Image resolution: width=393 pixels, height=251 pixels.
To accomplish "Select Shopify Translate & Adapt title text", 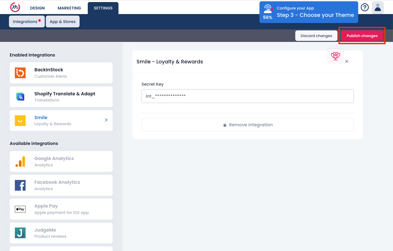I will click(x=65, y=94).
